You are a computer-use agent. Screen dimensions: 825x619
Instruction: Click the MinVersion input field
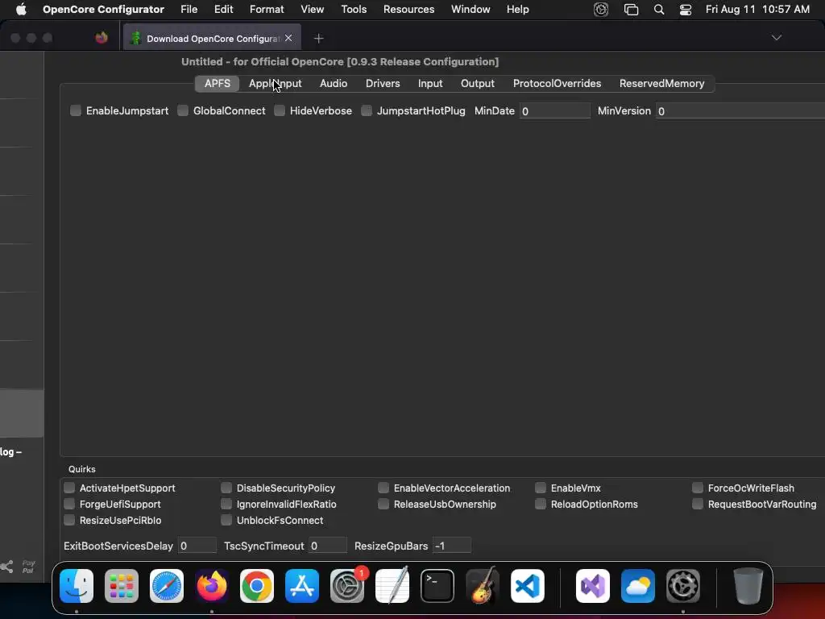pyautogui.click(x=740, y=111)
